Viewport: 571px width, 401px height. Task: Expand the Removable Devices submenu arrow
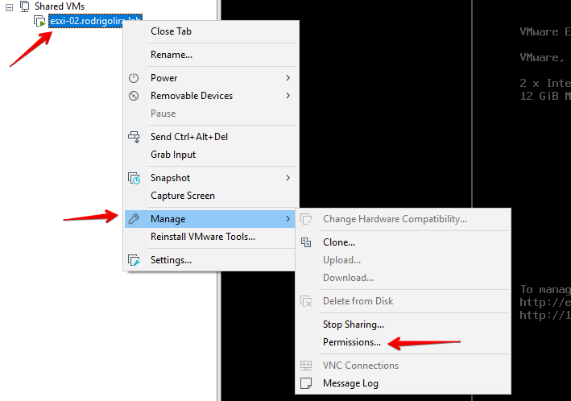click(x=288, y=96)
